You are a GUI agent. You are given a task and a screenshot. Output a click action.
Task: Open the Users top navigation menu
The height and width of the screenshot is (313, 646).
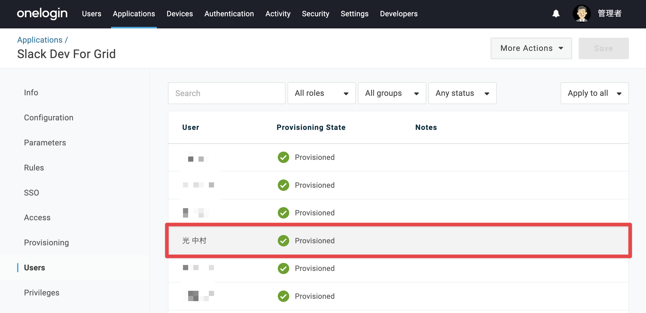(x=92, y=14)
